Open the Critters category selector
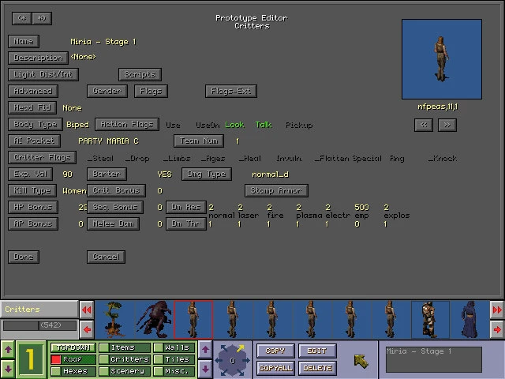The width and height of the screenshot is (505, 379). click(x=39, y=310)
